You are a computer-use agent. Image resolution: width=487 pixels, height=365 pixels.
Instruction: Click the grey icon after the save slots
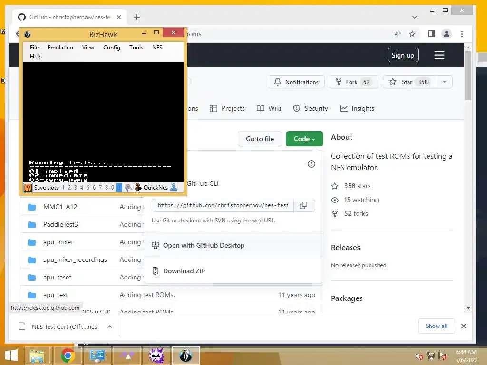click(x=128, y=187)
